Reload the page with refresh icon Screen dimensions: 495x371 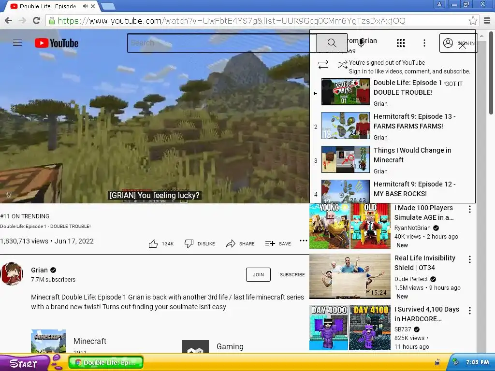pos(37,21)
